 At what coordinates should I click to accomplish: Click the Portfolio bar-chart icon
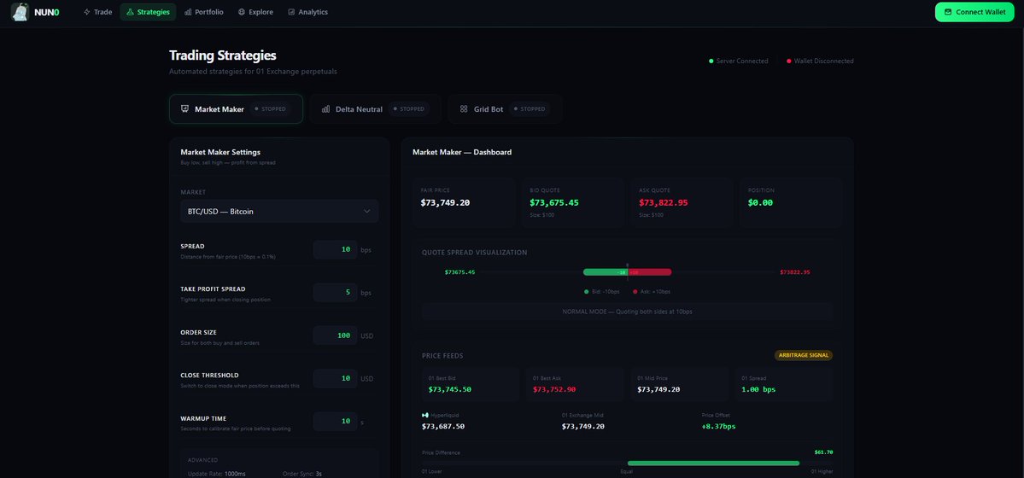point(188,12)
